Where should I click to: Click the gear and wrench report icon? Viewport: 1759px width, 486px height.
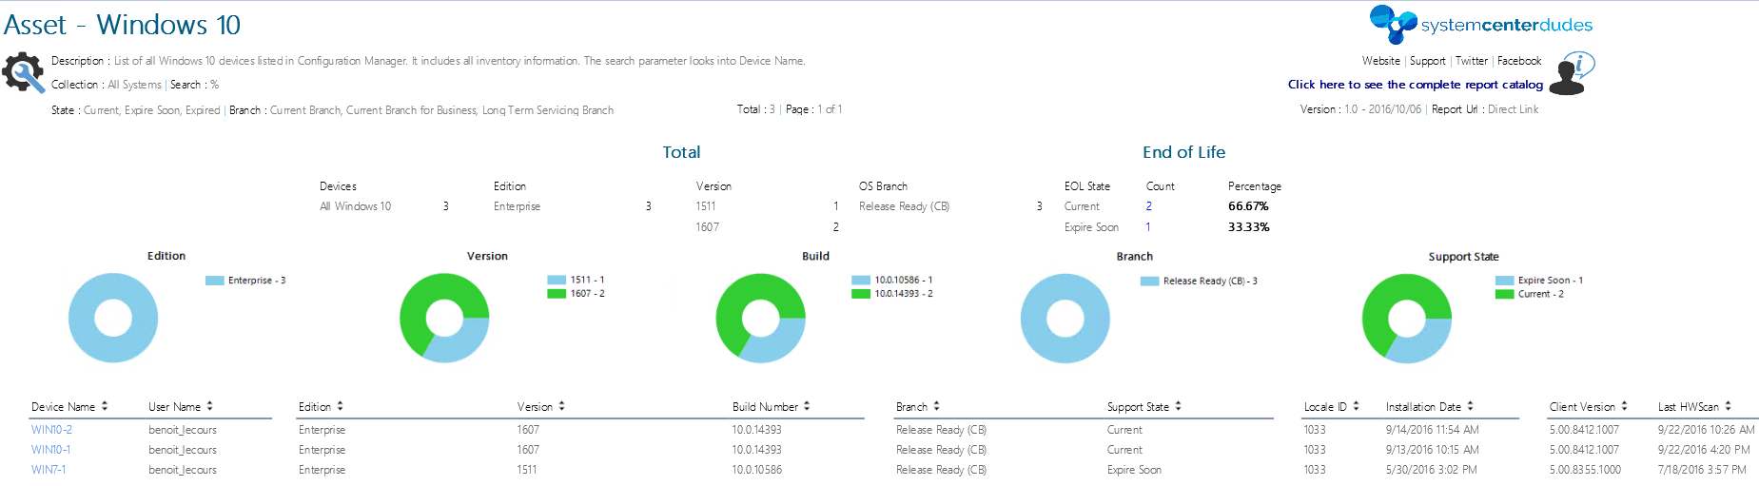coord(24,73)
